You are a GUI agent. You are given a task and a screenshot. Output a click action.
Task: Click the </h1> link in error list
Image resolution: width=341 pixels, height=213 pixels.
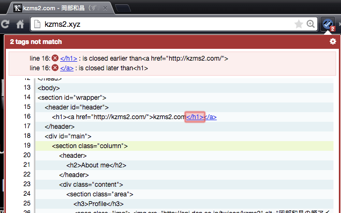69,58
